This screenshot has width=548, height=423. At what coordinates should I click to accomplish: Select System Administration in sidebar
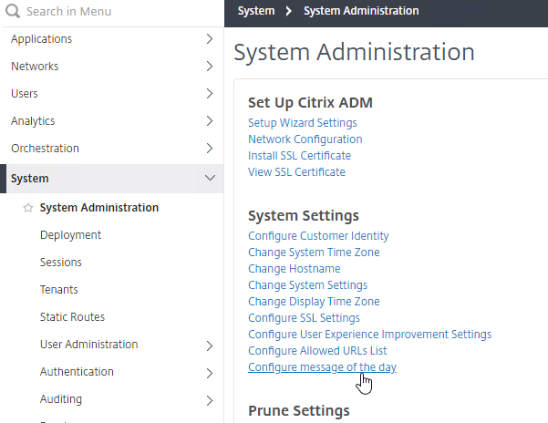(99, 208)
